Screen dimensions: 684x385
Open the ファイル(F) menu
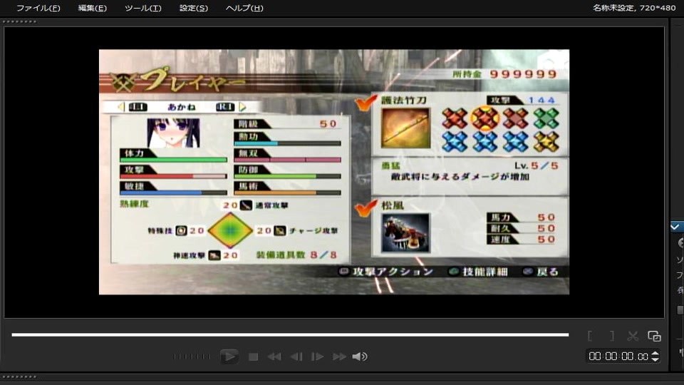(38, 8)
